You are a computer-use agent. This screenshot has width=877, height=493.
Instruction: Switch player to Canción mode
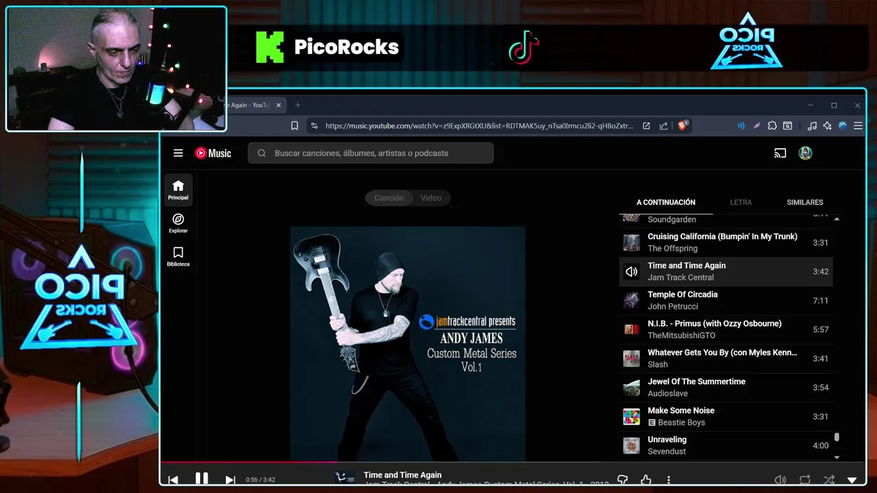[388, 198]
